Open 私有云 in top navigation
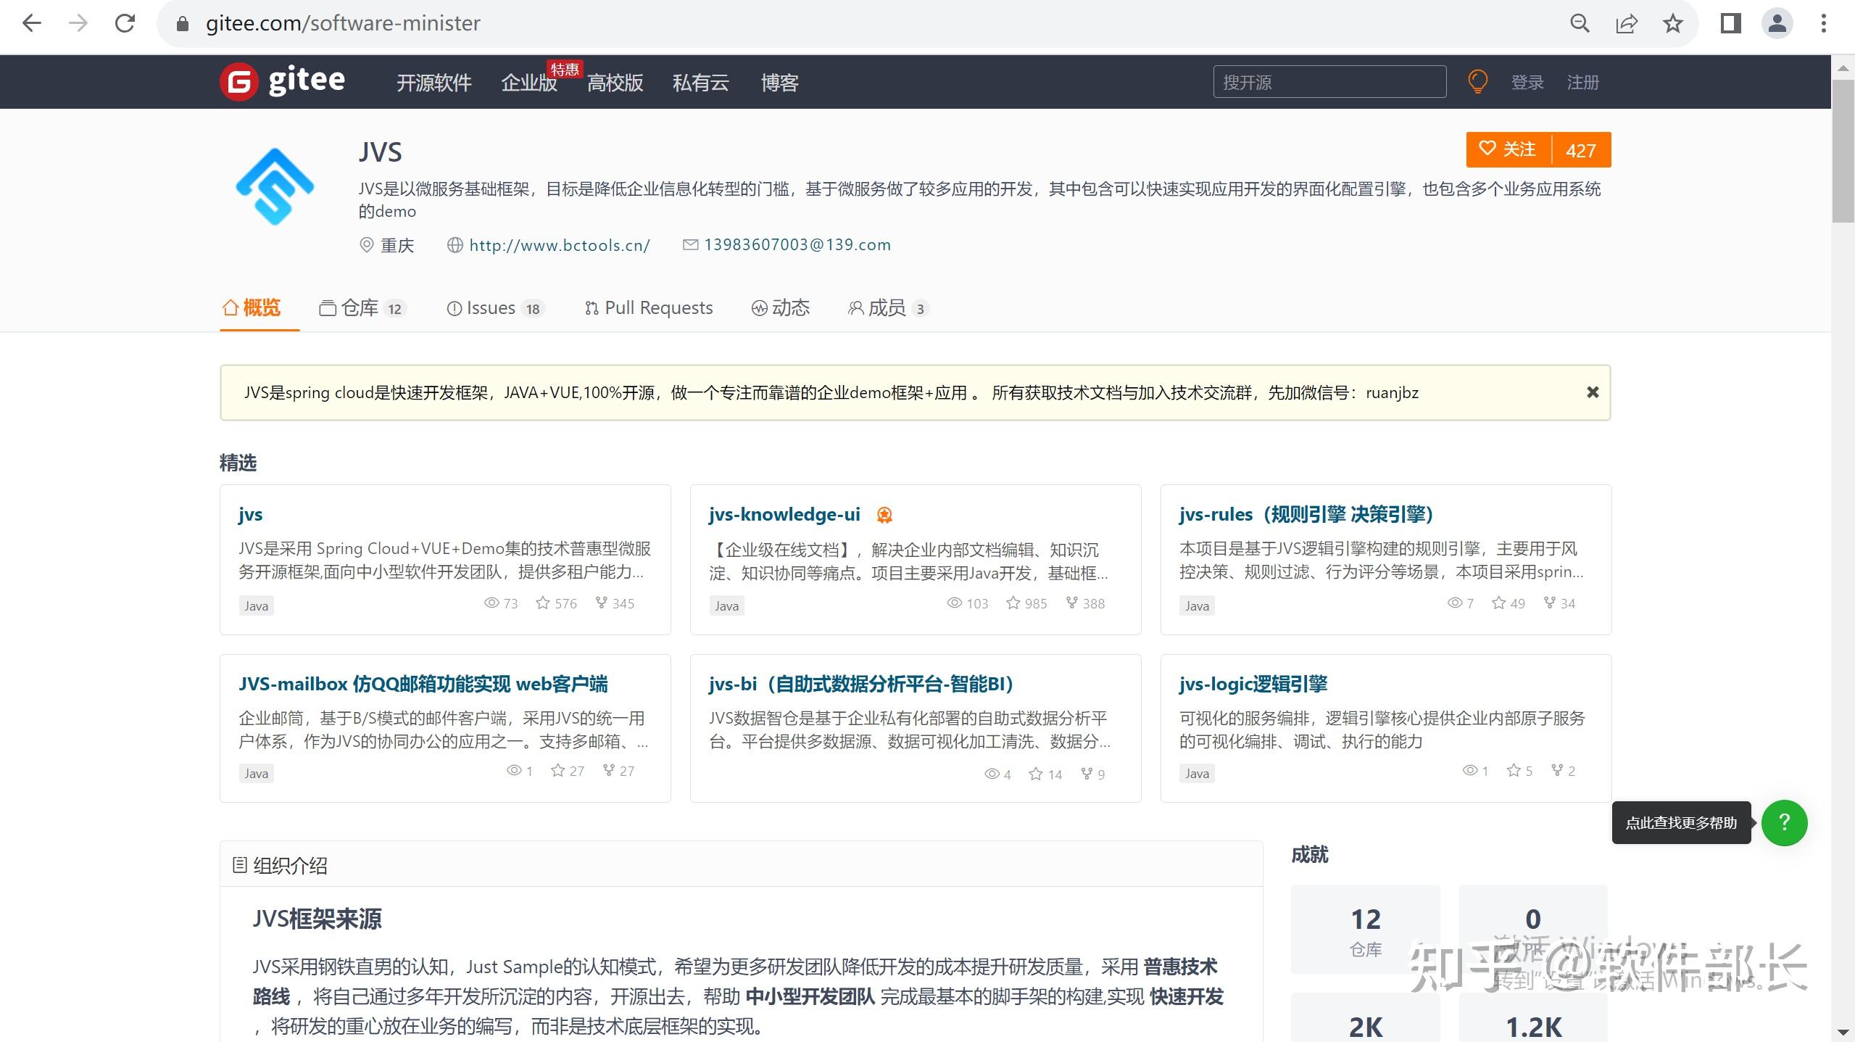 700,83
